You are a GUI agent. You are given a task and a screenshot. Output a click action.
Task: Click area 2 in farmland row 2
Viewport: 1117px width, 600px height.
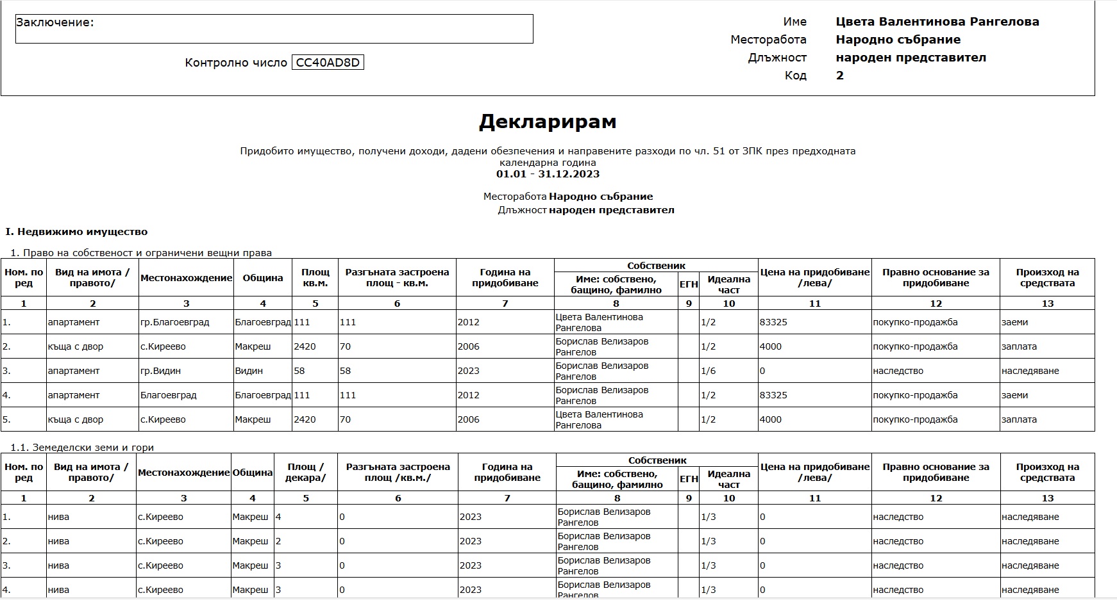tap(278, 541)
